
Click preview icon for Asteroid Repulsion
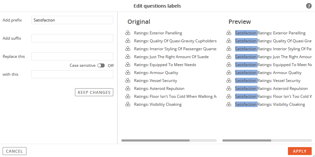click(229, 89)
